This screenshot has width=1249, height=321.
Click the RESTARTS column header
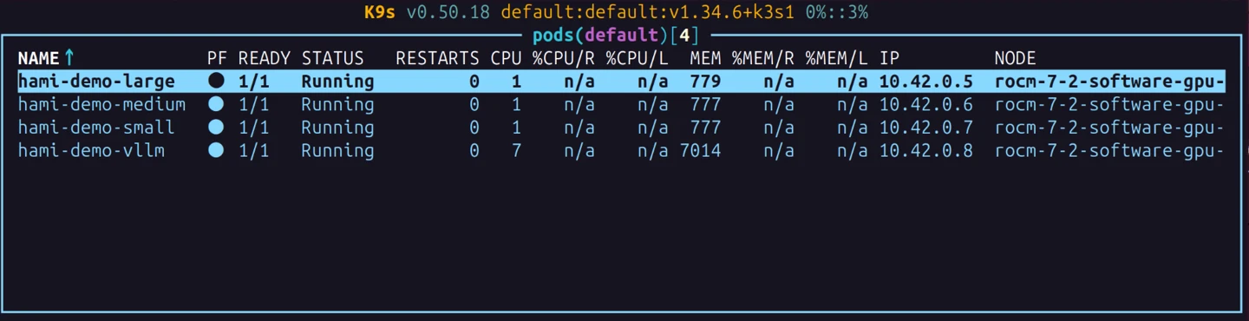[437, 58]
